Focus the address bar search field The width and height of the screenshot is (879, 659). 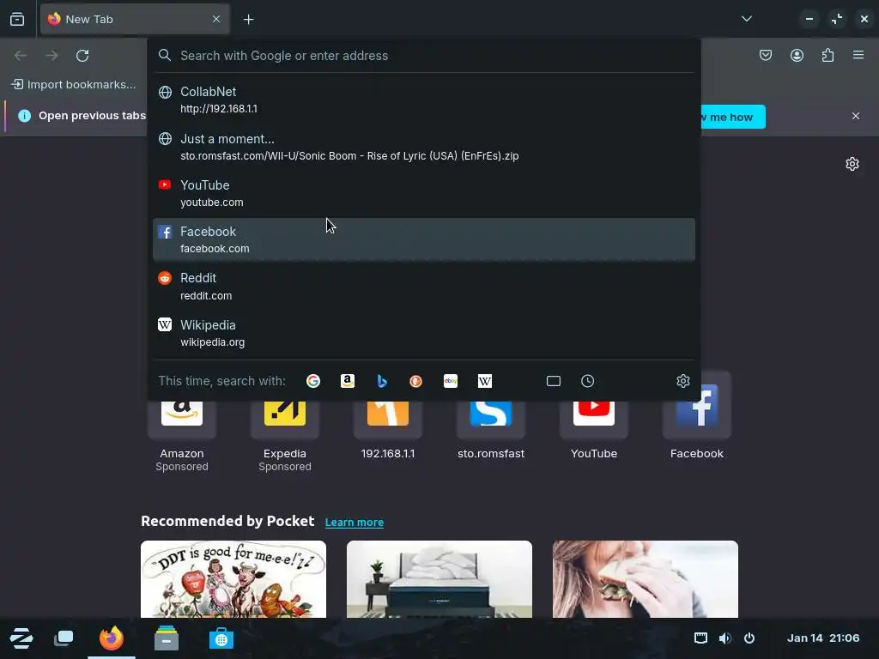424,56
